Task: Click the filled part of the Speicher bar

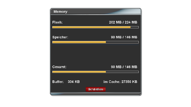Action: [x=79, y=42]
